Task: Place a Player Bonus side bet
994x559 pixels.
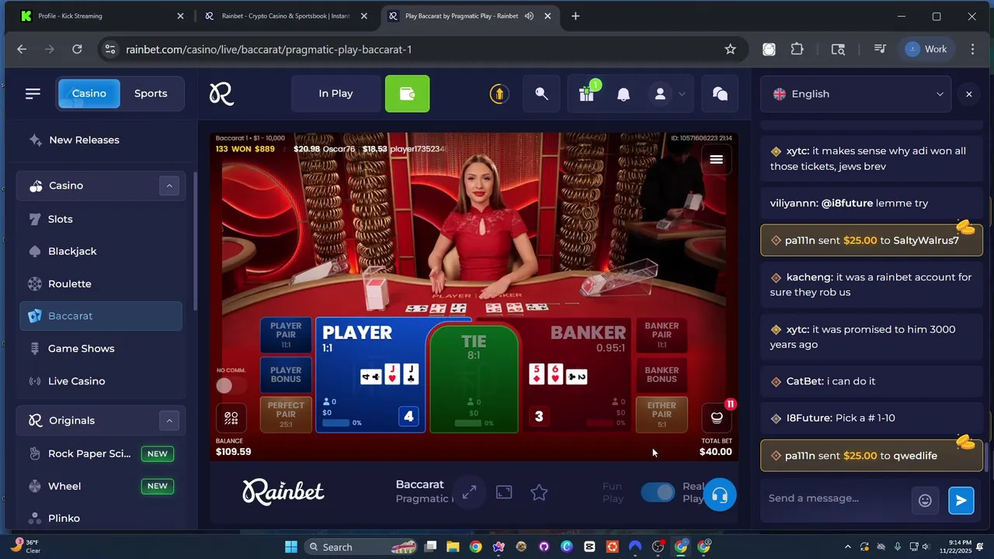Action: [x=286, y=375]
